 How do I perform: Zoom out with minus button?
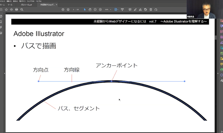[95, 9]
